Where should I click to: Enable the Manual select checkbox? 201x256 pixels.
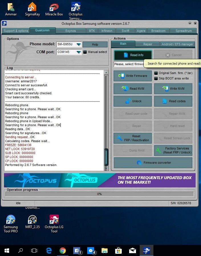85,52
